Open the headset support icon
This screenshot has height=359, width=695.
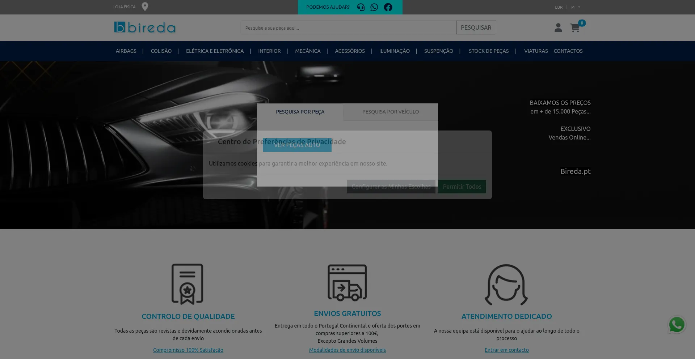click(x=361, y=7)
